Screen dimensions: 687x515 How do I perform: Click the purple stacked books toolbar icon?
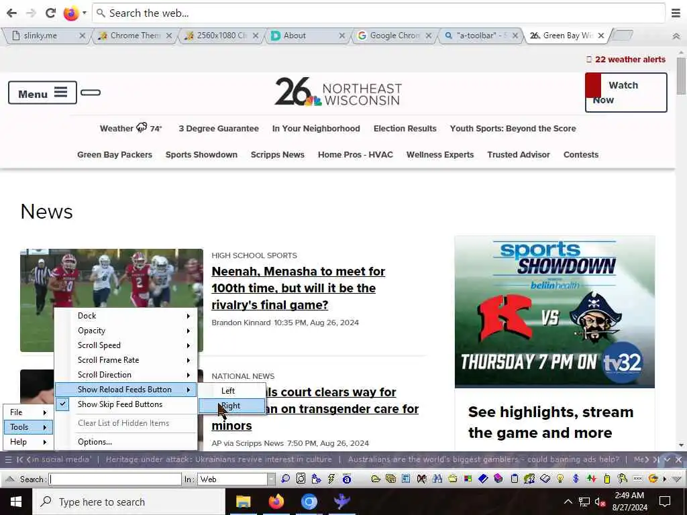coord(498,479)
